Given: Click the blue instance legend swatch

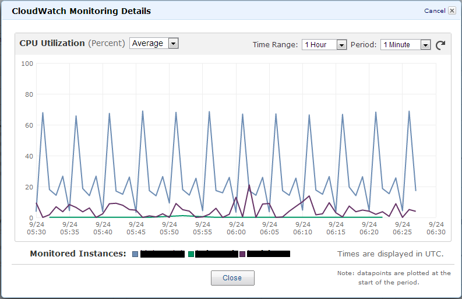Looking at the screenshot, I should tap(135, 254).
